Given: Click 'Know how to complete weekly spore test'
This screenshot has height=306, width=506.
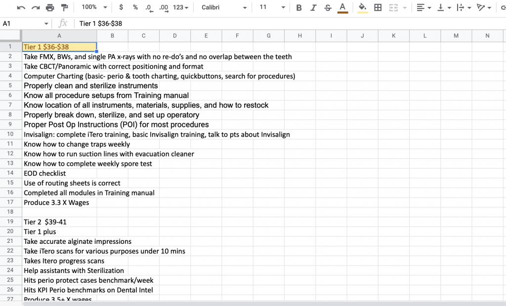Looking at the screenshot, I should pyautogui.click(x=88, y=163).
